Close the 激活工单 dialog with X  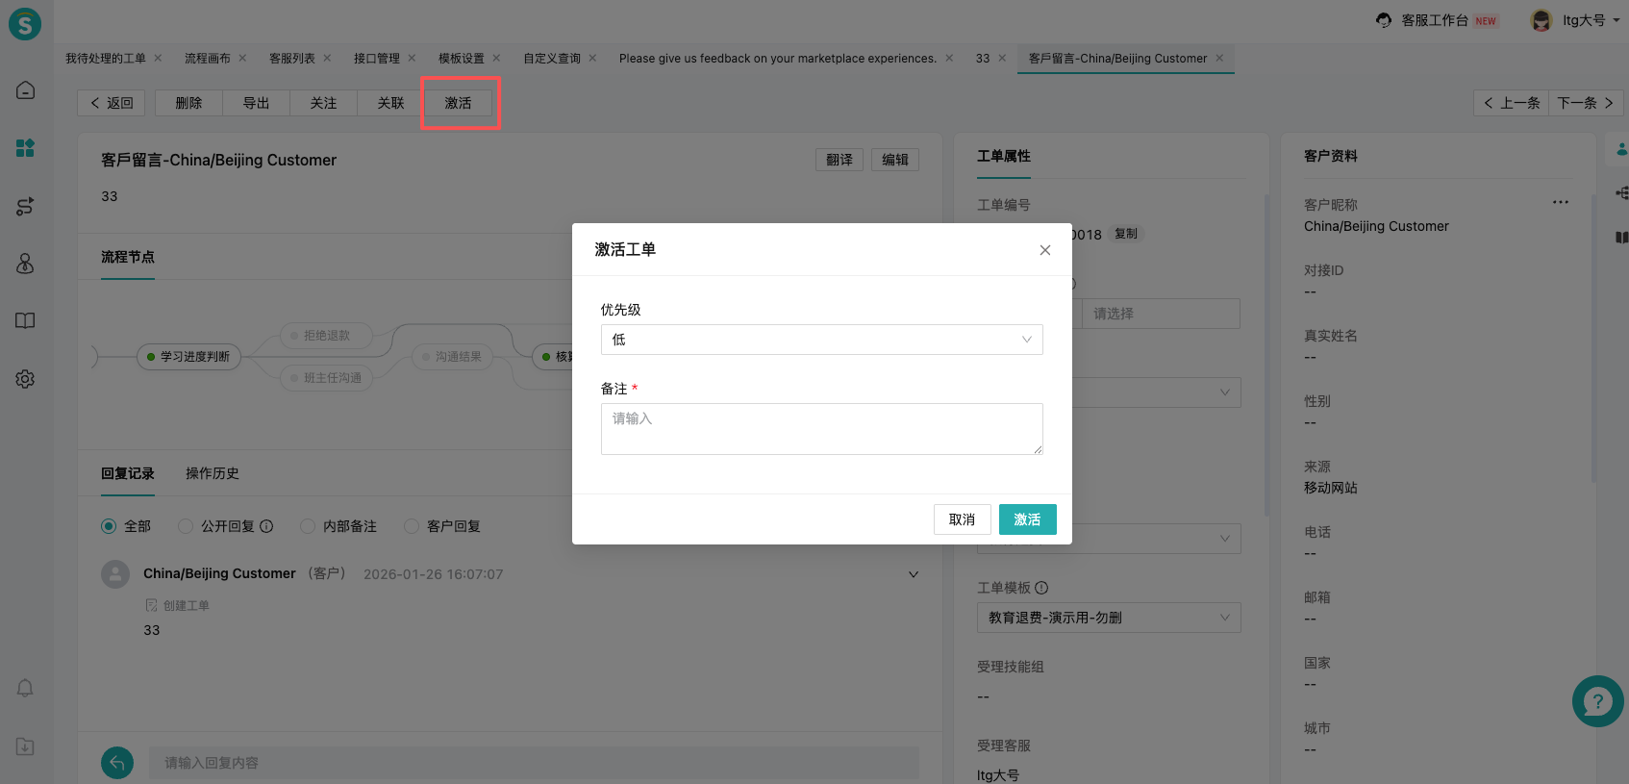click(x=1044, y=250)
